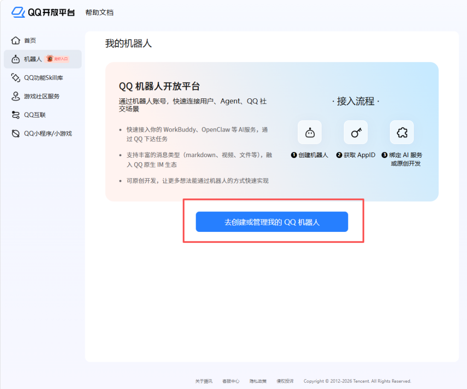Click the QQ小程序/小游戏 sidebar icon

(x=16, y=133)
